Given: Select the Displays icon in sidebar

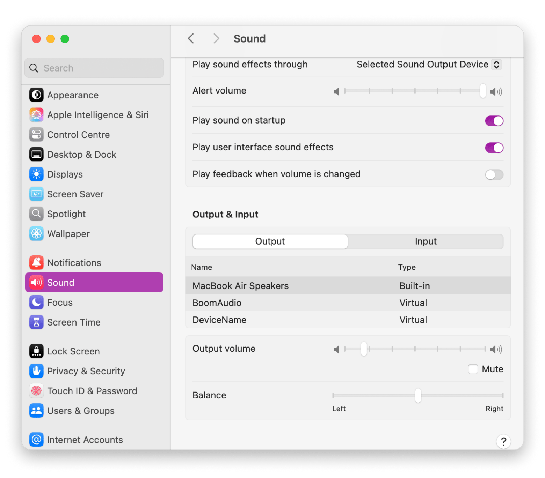Looking at the screenshot, I should point(36,174).
